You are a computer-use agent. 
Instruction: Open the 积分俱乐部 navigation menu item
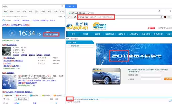pyautogui.click(x=158, y=34)
